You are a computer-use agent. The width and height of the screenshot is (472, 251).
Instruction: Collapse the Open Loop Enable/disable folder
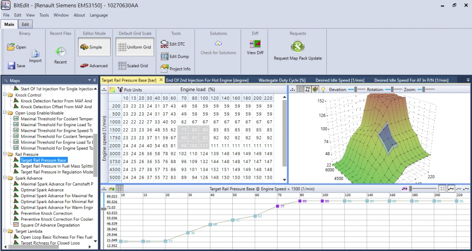5,113
